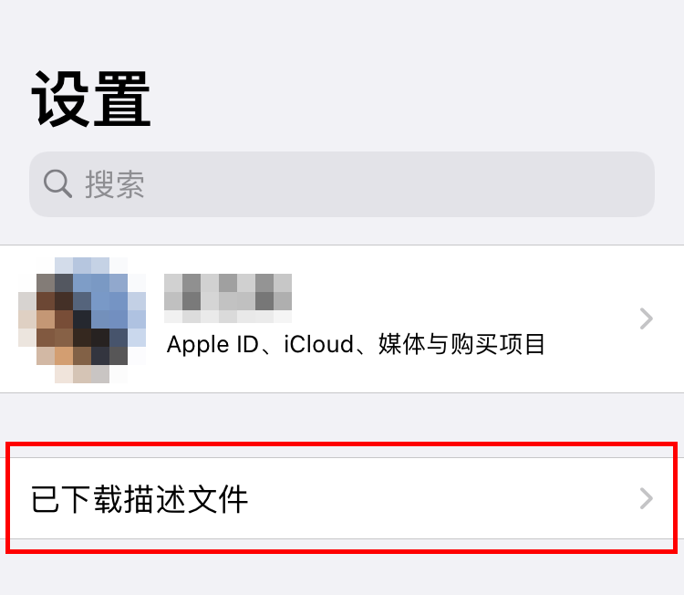Image resolution: width=684 pixels, height=595 pixels.
Task: Select the red-outlined downloaded profile item
Action: click(342, 498)
